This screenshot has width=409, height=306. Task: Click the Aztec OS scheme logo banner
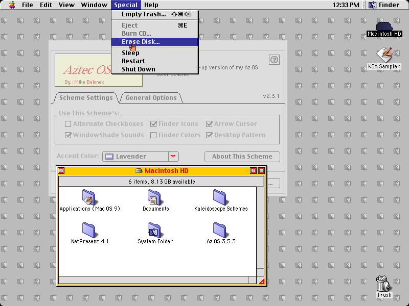tap(99, 70)
